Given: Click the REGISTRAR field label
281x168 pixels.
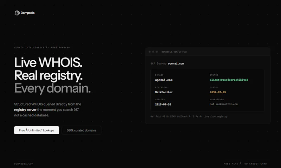Looking at the screenshot, I should tap(161, 87).
